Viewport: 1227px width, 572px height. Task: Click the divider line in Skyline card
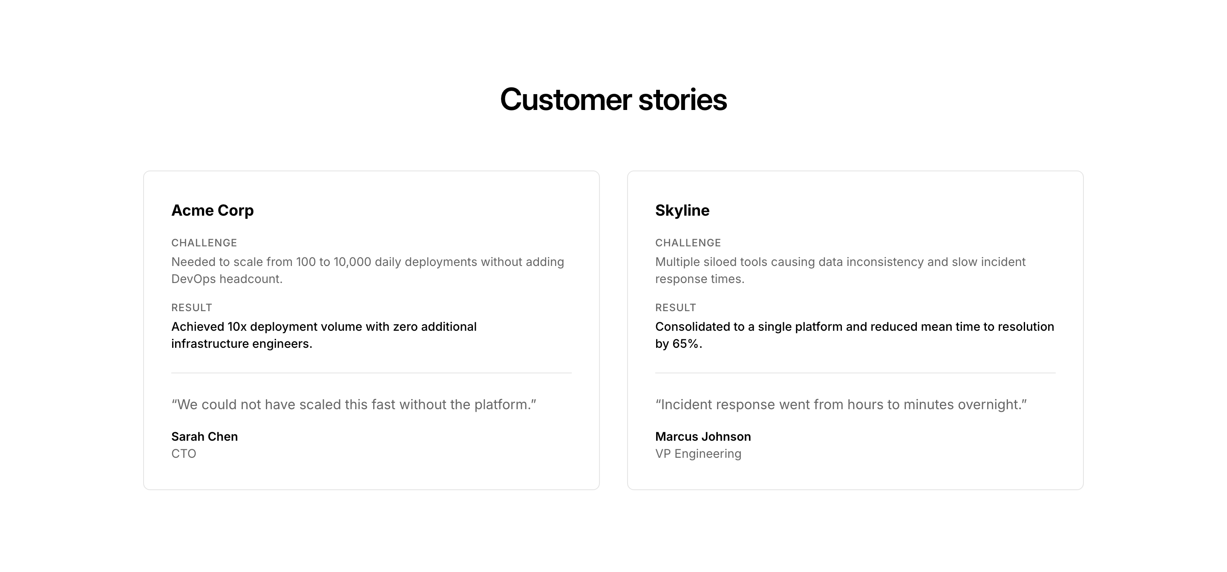coord(855,373)
